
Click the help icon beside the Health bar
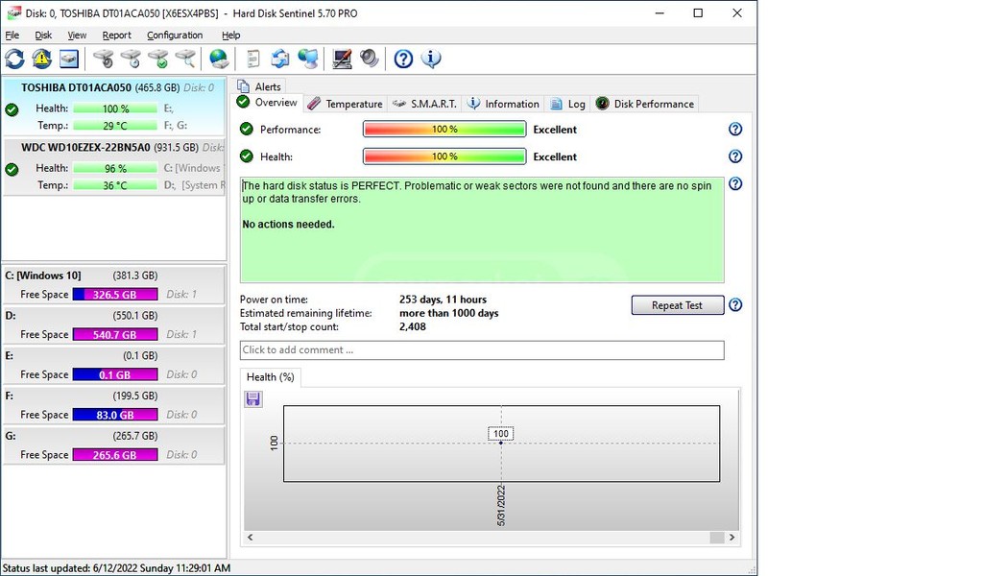[735, 156]
